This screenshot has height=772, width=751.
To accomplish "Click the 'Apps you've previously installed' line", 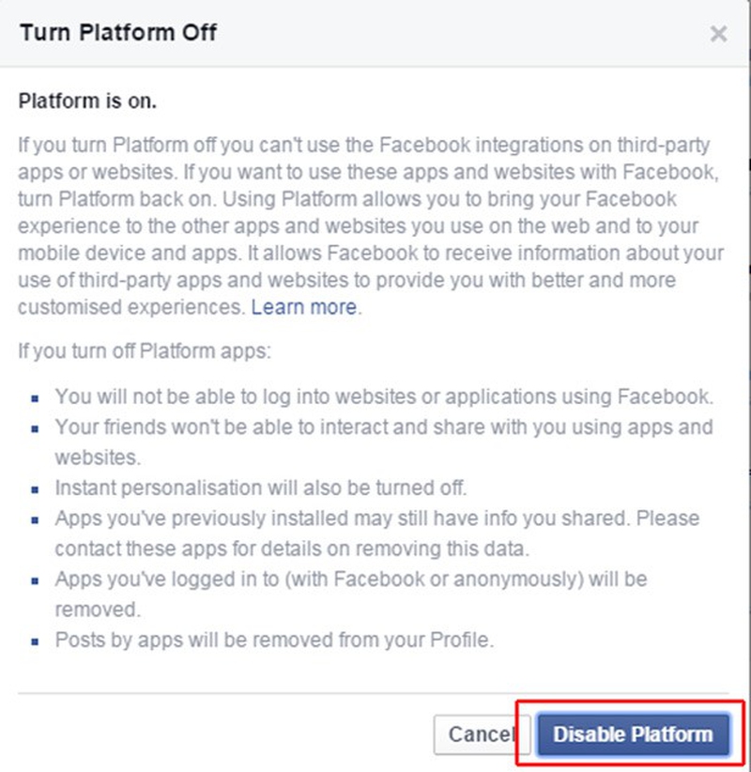I will [x=377, y=533].
